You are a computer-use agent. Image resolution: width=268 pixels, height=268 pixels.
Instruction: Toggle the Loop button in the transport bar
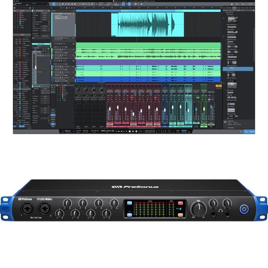tap(140, 131)
